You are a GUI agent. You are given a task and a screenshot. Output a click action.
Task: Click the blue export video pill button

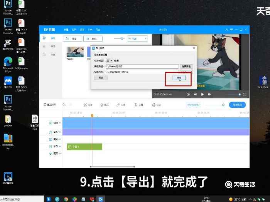(x=237, y=105)
